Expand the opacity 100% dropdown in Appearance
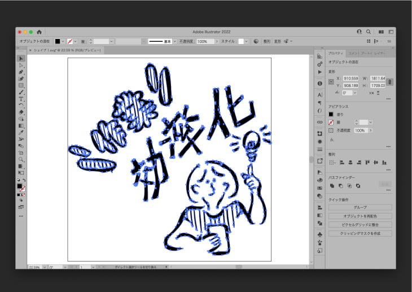This screenshot has width=412, height=292. tap(370, 130)
